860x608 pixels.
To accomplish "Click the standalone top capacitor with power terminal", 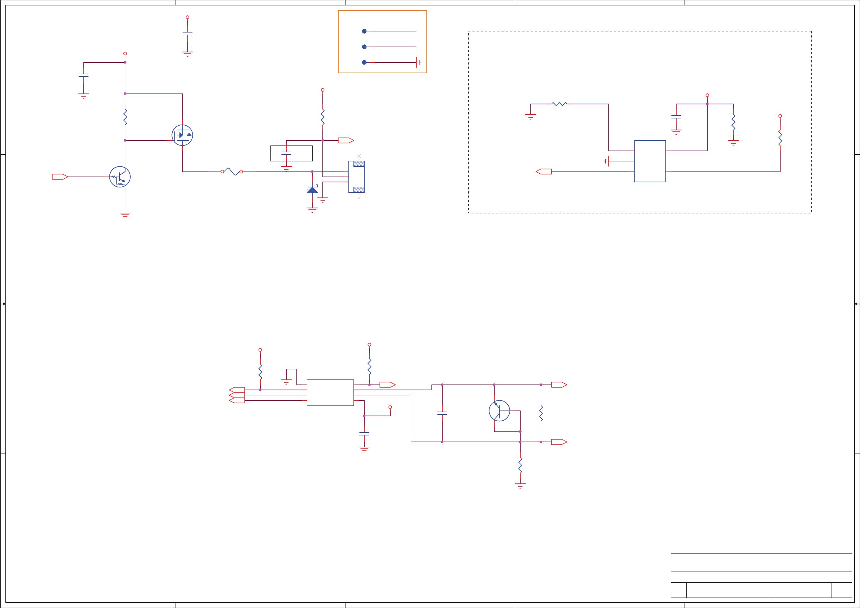I will 187,34.
